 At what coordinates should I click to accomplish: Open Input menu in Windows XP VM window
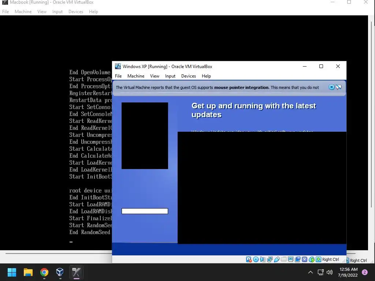click(170, 76)
